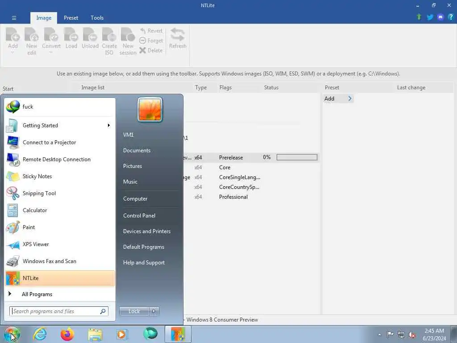This screenshot has width=457, height=343.
Task: Click the Search programs and files box
Action: [58, 311]
